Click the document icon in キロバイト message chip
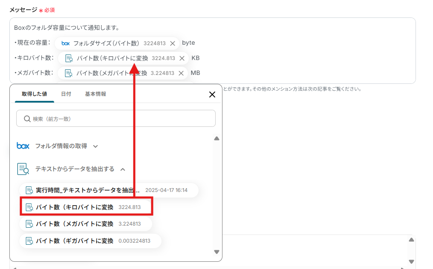 click(x=69, y=58)
